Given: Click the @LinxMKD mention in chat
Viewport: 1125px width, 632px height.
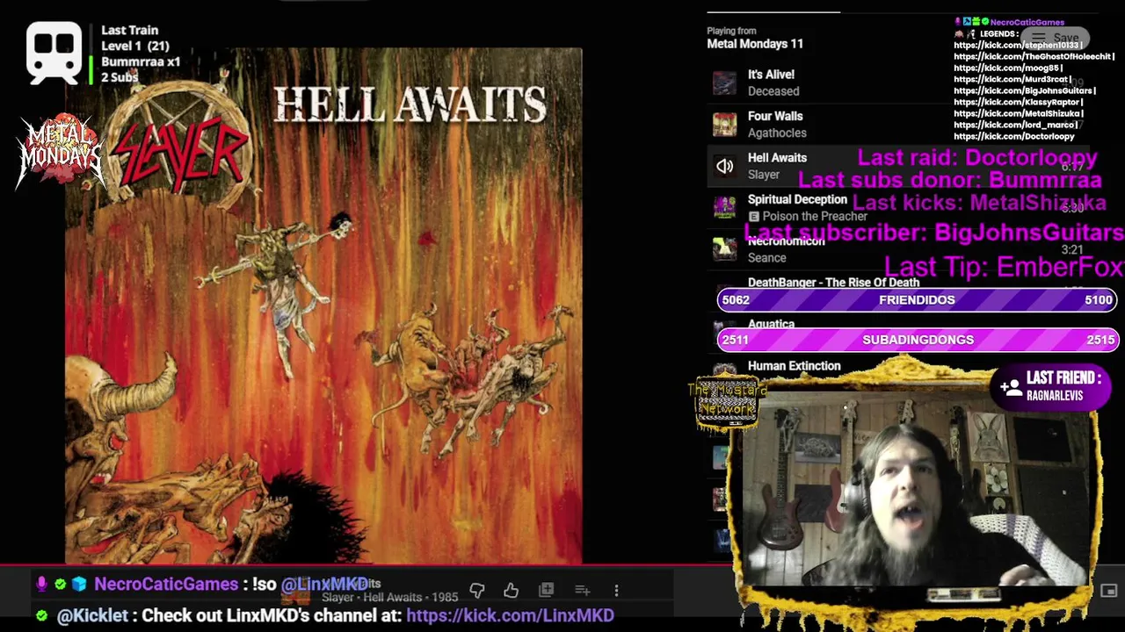Looking at the screenshot, I should pyautogui.click(x=324, y=585).
